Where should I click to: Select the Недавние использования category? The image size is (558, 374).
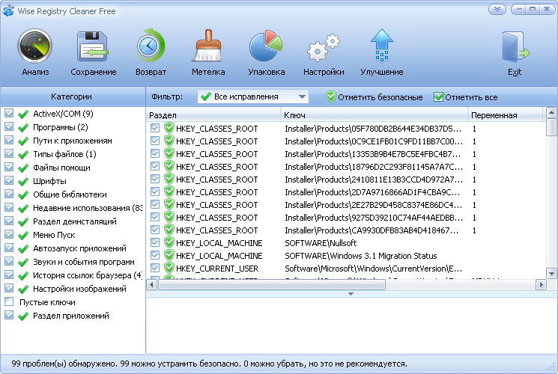(88, 208)
